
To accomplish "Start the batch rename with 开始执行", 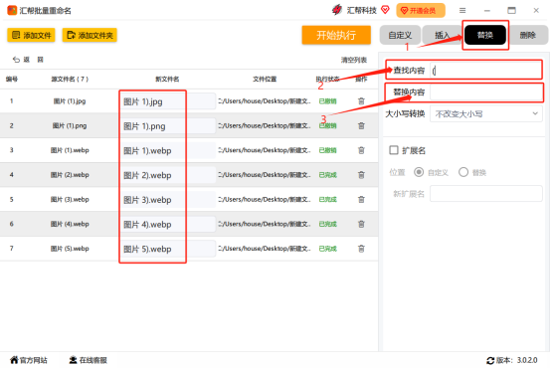I will (336, 35).
